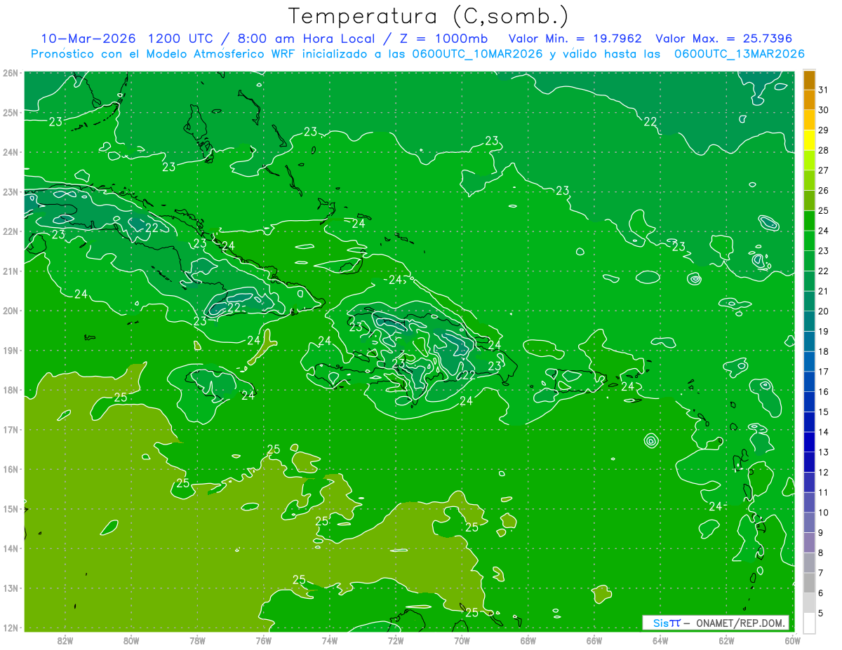Viewport: 842px width, 650px height.
Task: Click the title 'Temperatura (C,somb.)'
Action: 429,17
